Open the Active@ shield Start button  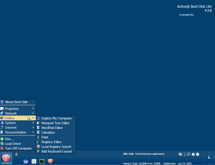(6, 158)
